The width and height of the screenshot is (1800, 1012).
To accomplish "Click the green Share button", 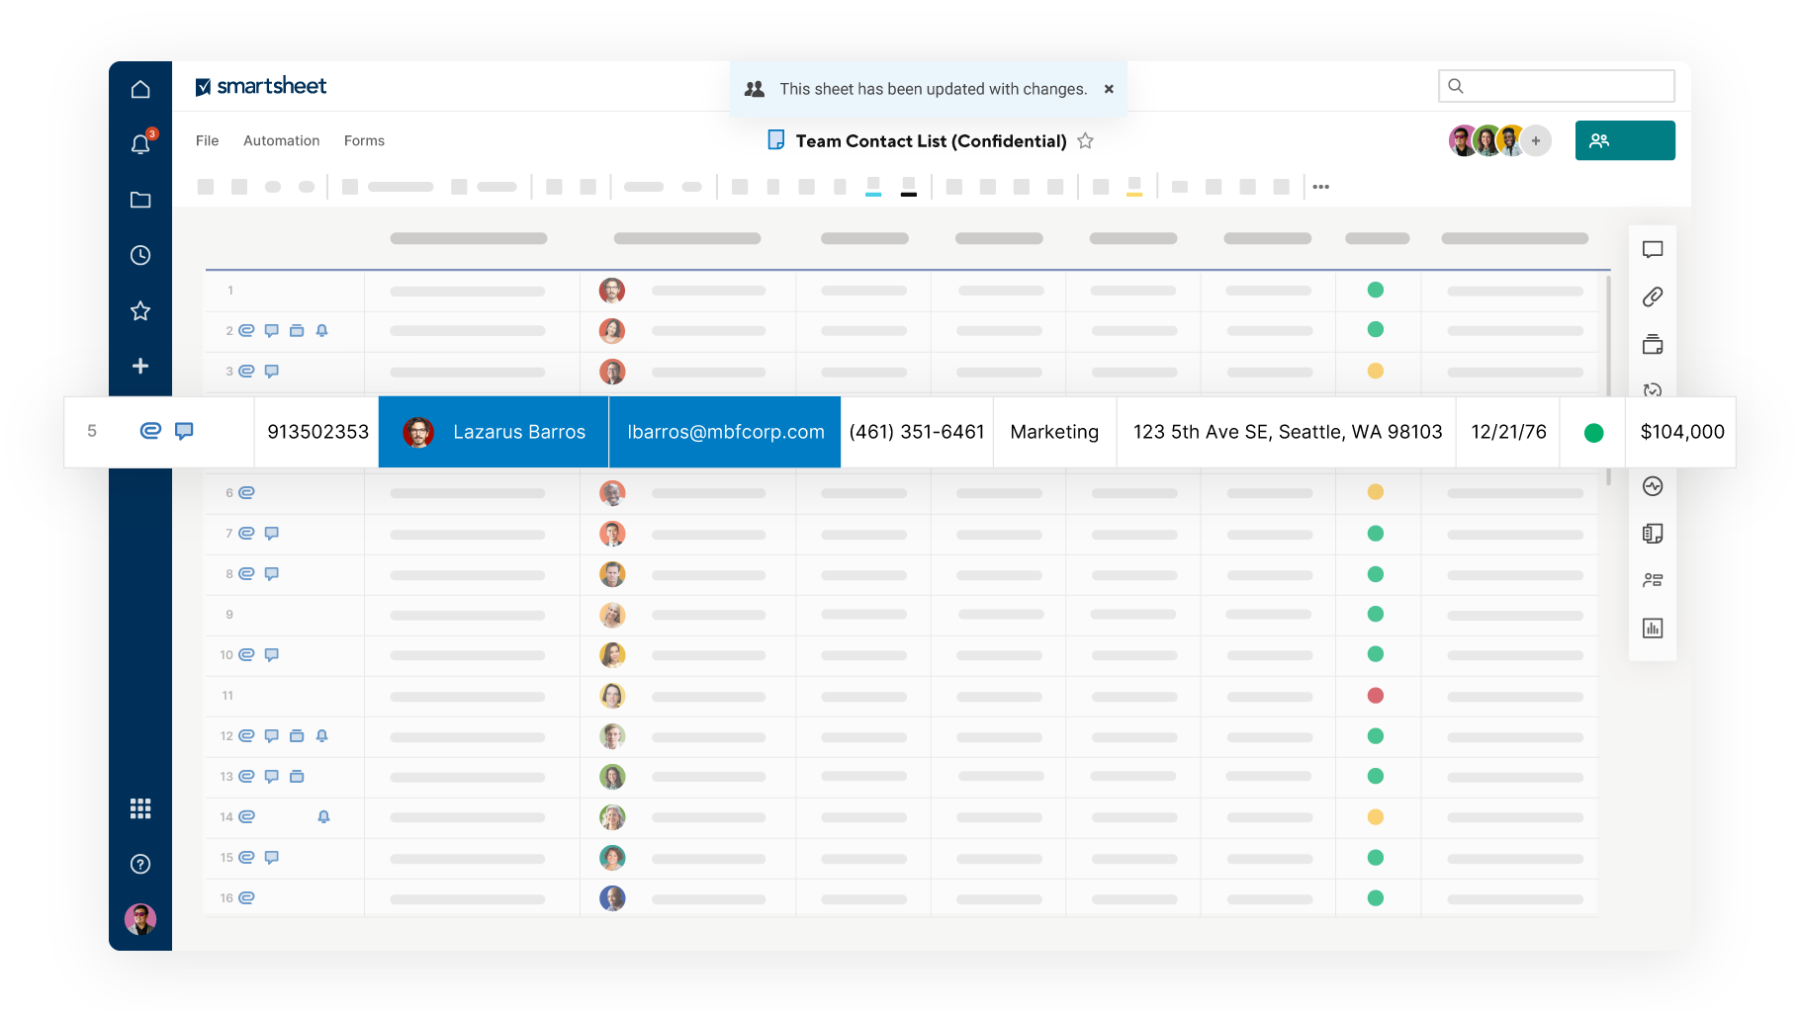I will point(1624,140).
